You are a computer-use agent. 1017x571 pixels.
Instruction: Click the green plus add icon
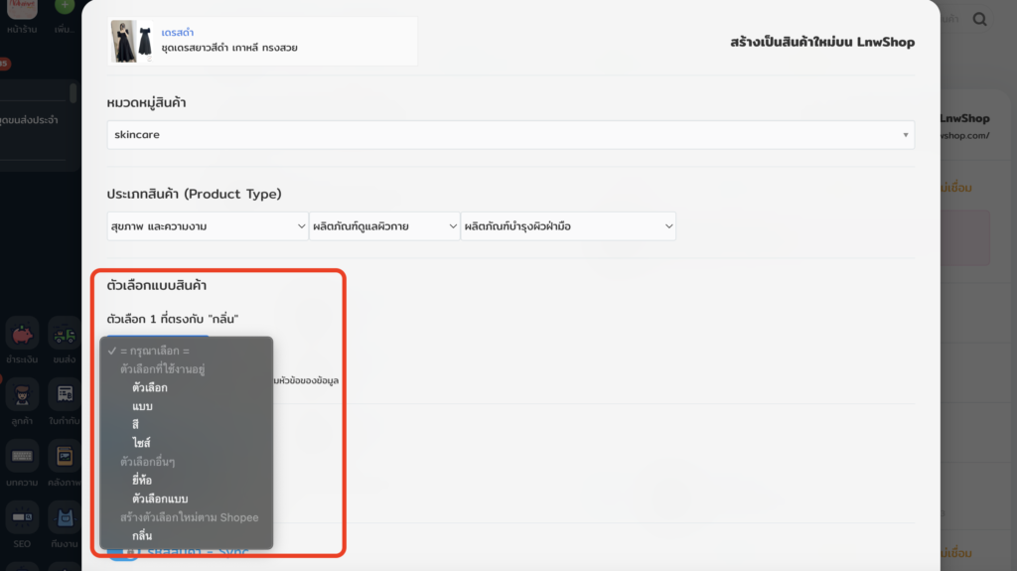66,8
